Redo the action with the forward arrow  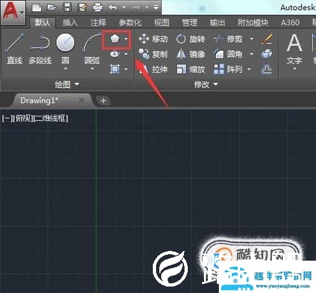136,8
